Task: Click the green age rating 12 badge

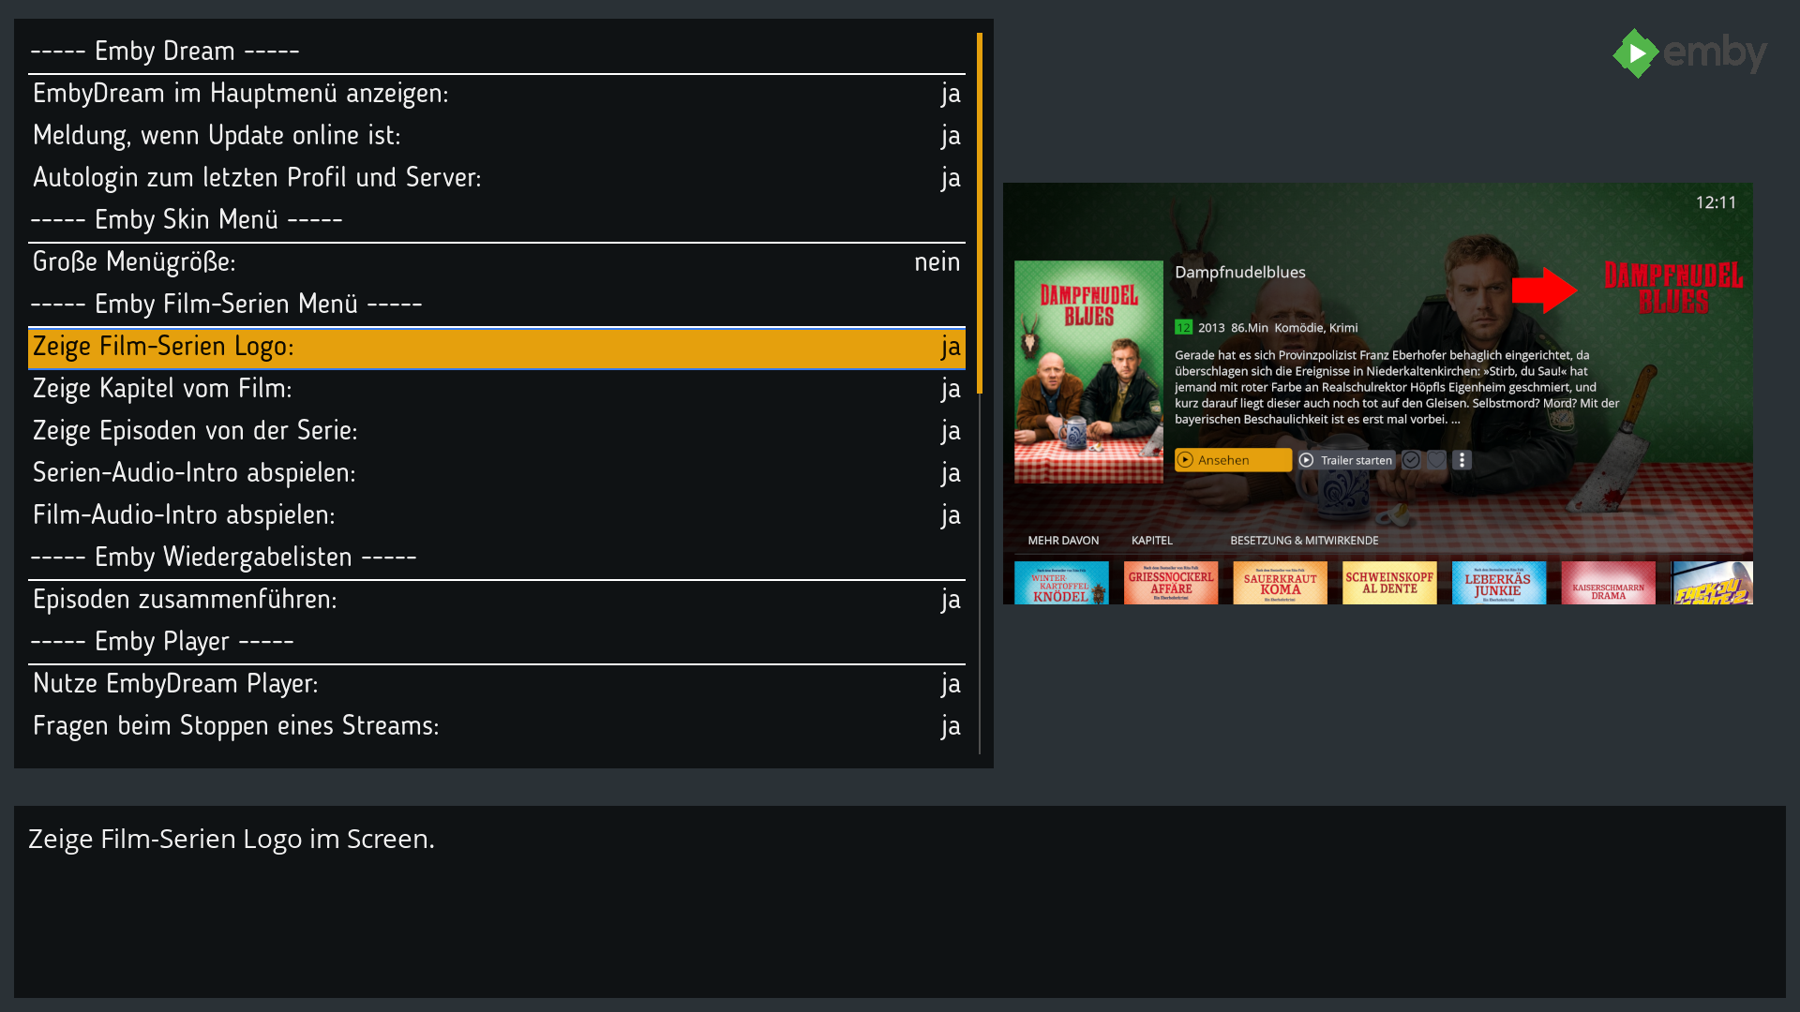Action: pos(1183,328)
